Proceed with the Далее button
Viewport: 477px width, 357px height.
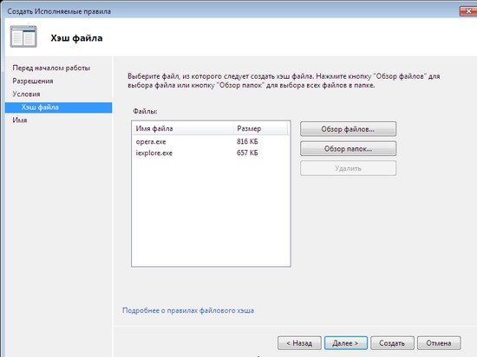tap(345, 343)
